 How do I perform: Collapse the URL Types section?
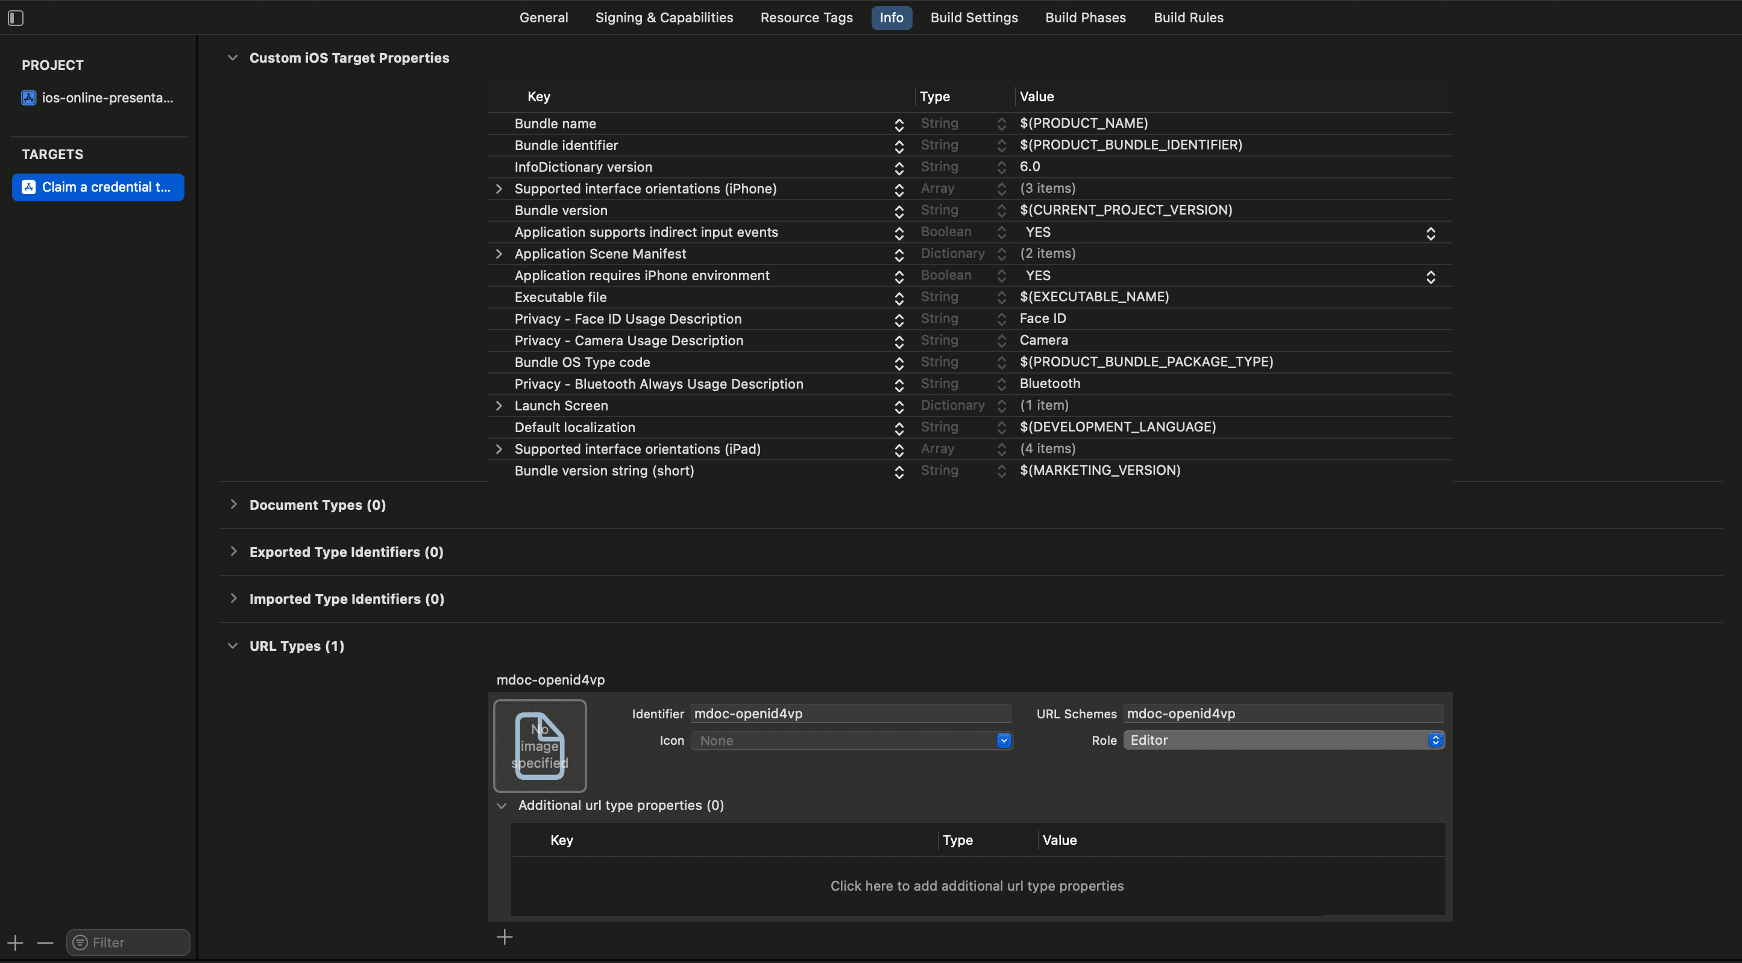coord(233,646)
